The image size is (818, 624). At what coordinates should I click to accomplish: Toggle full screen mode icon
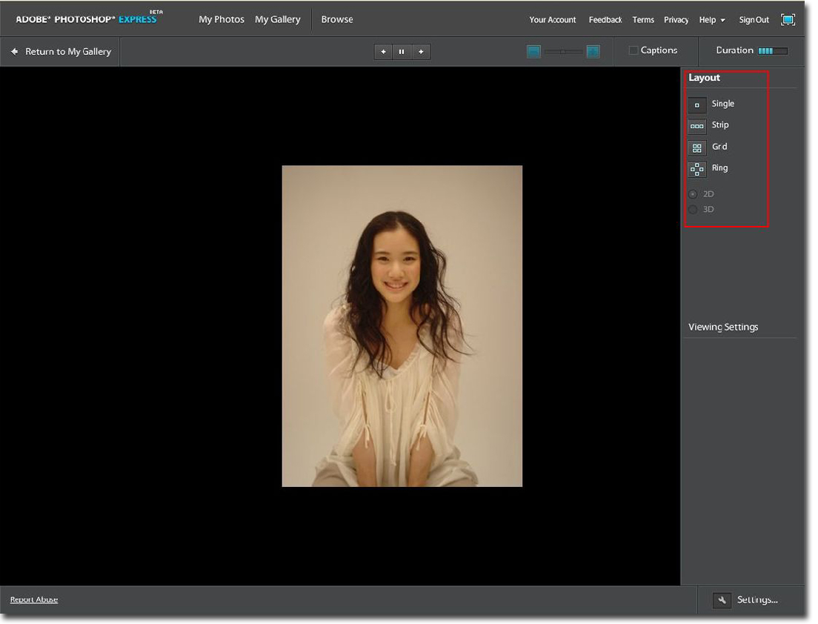coord(788,20)
